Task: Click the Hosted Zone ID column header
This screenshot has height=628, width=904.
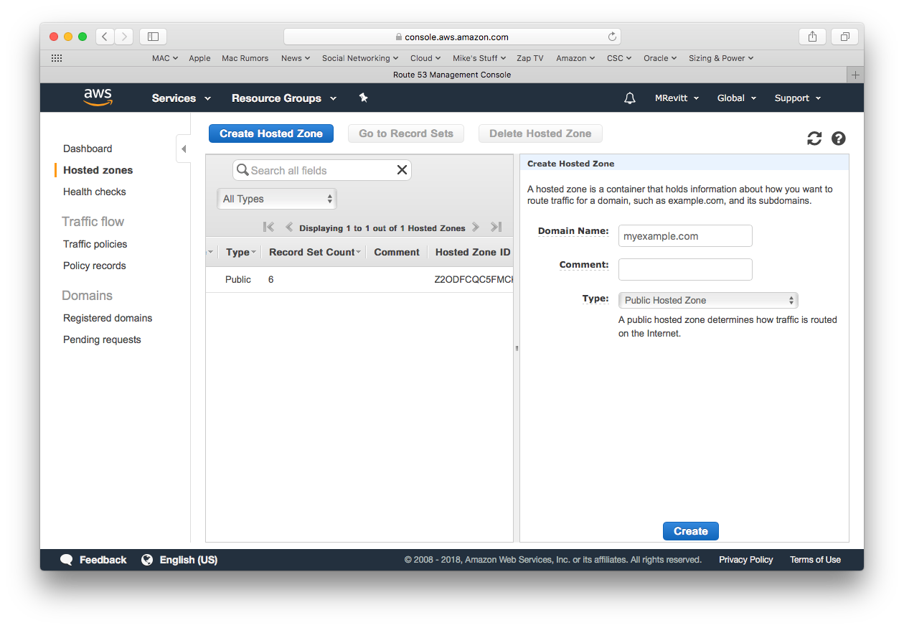Action: click(x=473, y=252)
